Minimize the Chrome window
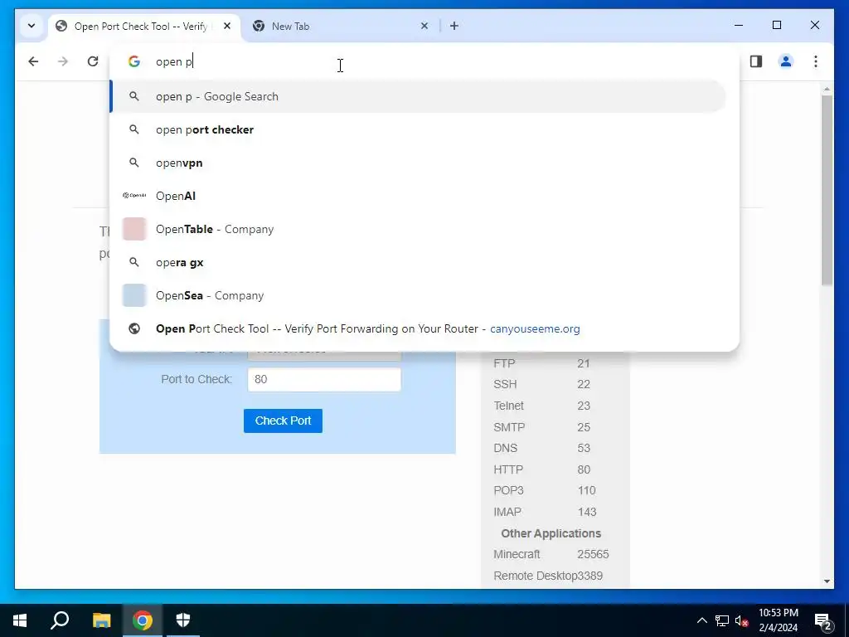 (x=739, y=26)
